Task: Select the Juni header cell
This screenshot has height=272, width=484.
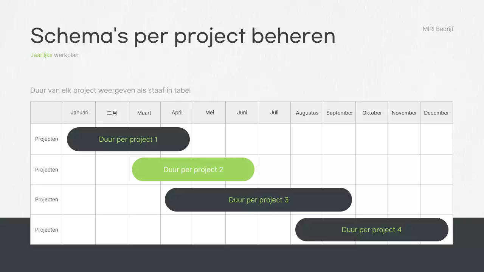Action: [242, 113]
